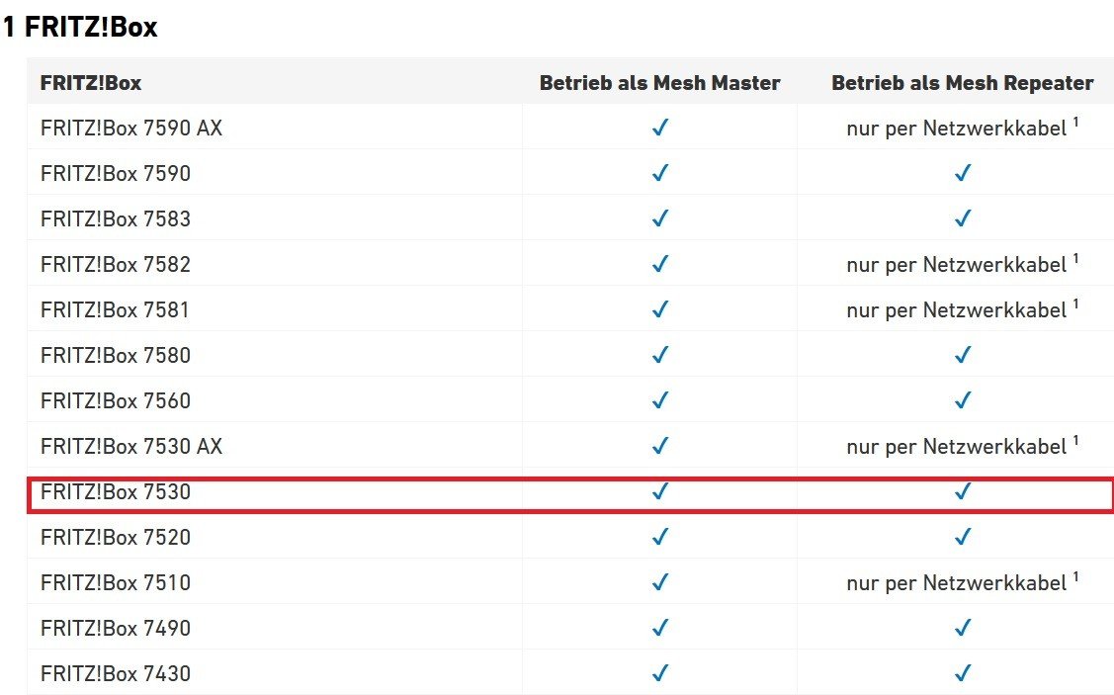Select Mesh Master checkmark in FRITZ!Box 7583 row
Image resolution: width=1114 pixels, height=695 pixels.
[x=660, y=218]
